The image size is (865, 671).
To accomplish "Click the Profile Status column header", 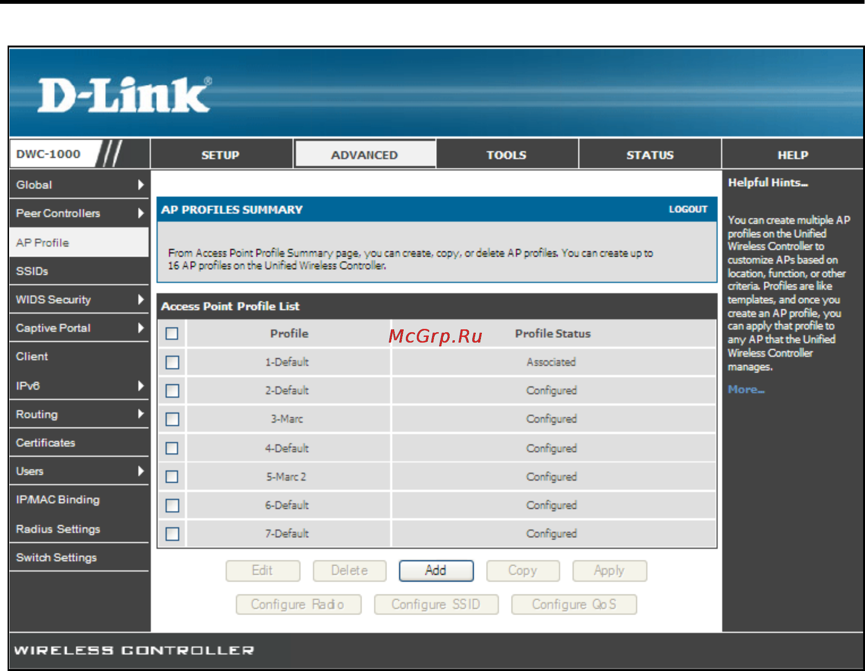I will (553, 334).
